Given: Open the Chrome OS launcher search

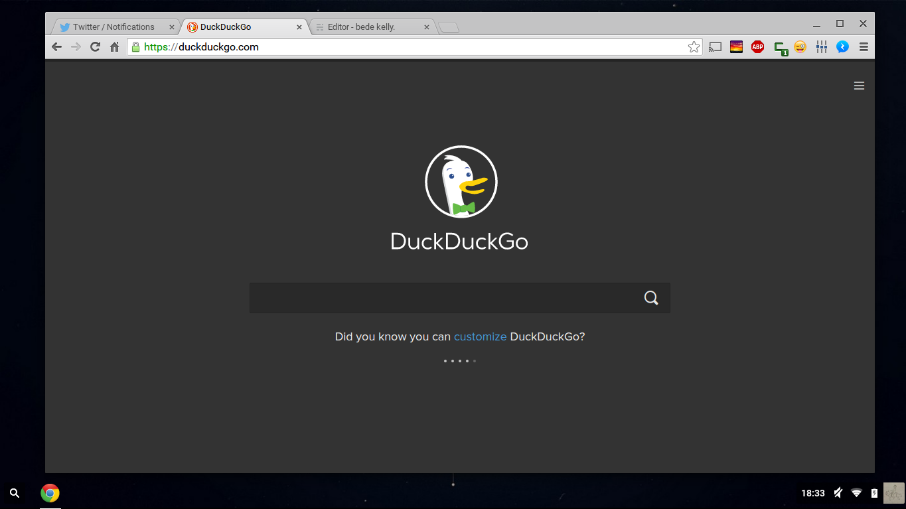Looking at the screenshot, I should (15, 493).
